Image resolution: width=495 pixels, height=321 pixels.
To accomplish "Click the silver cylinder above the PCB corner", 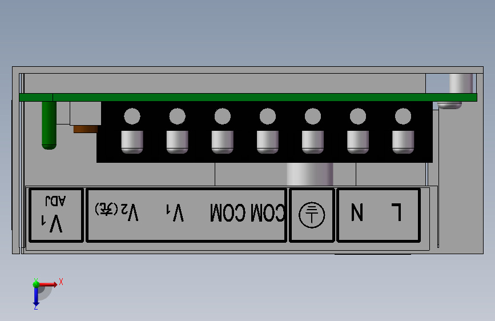I will point(461,83).
